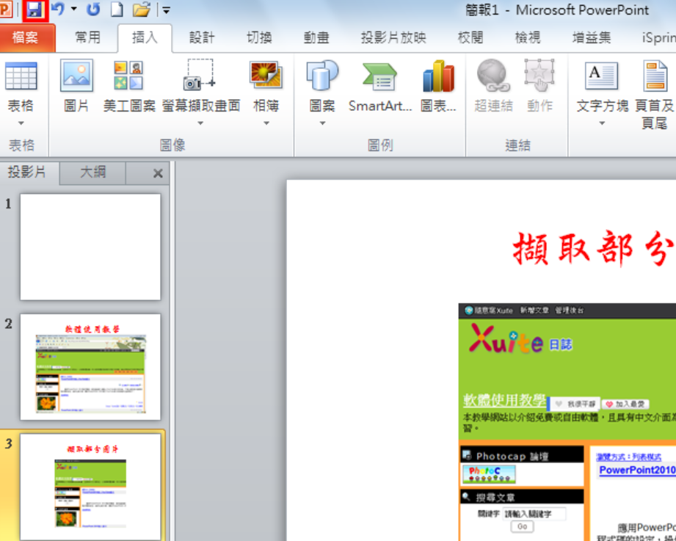The width and height of the screenshot is (676, 541).
Task: Select blank slide 1 thumbnail
Action: [x=90, y=247]
